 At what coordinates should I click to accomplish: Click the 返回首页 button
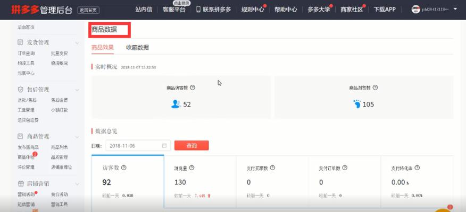tap(88, 10)
